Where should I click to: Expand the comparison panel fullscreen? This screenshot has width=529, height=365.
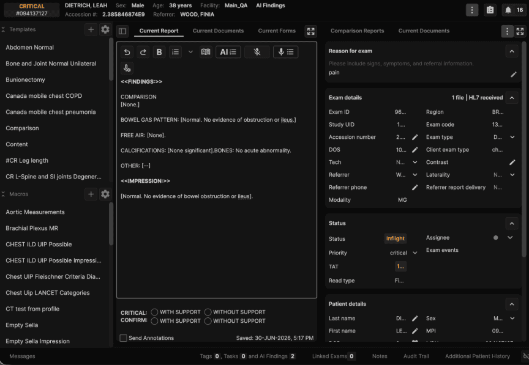pos(520,31)
